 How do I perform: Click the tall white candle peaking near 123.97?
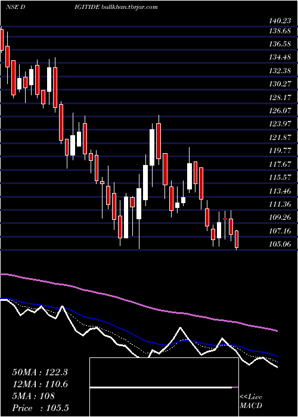pyautogui.click(x=152, y=147)
